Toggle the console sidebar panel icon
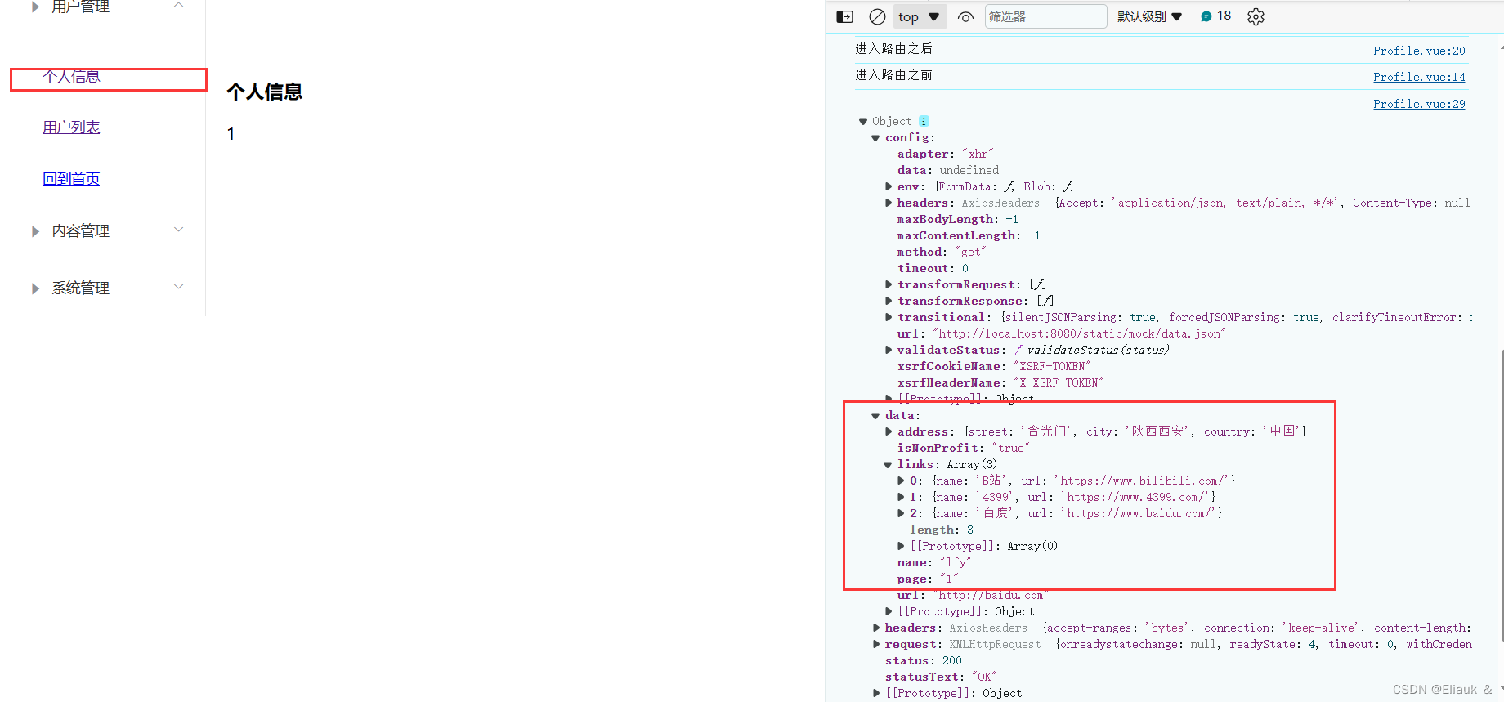 [845, 16]
